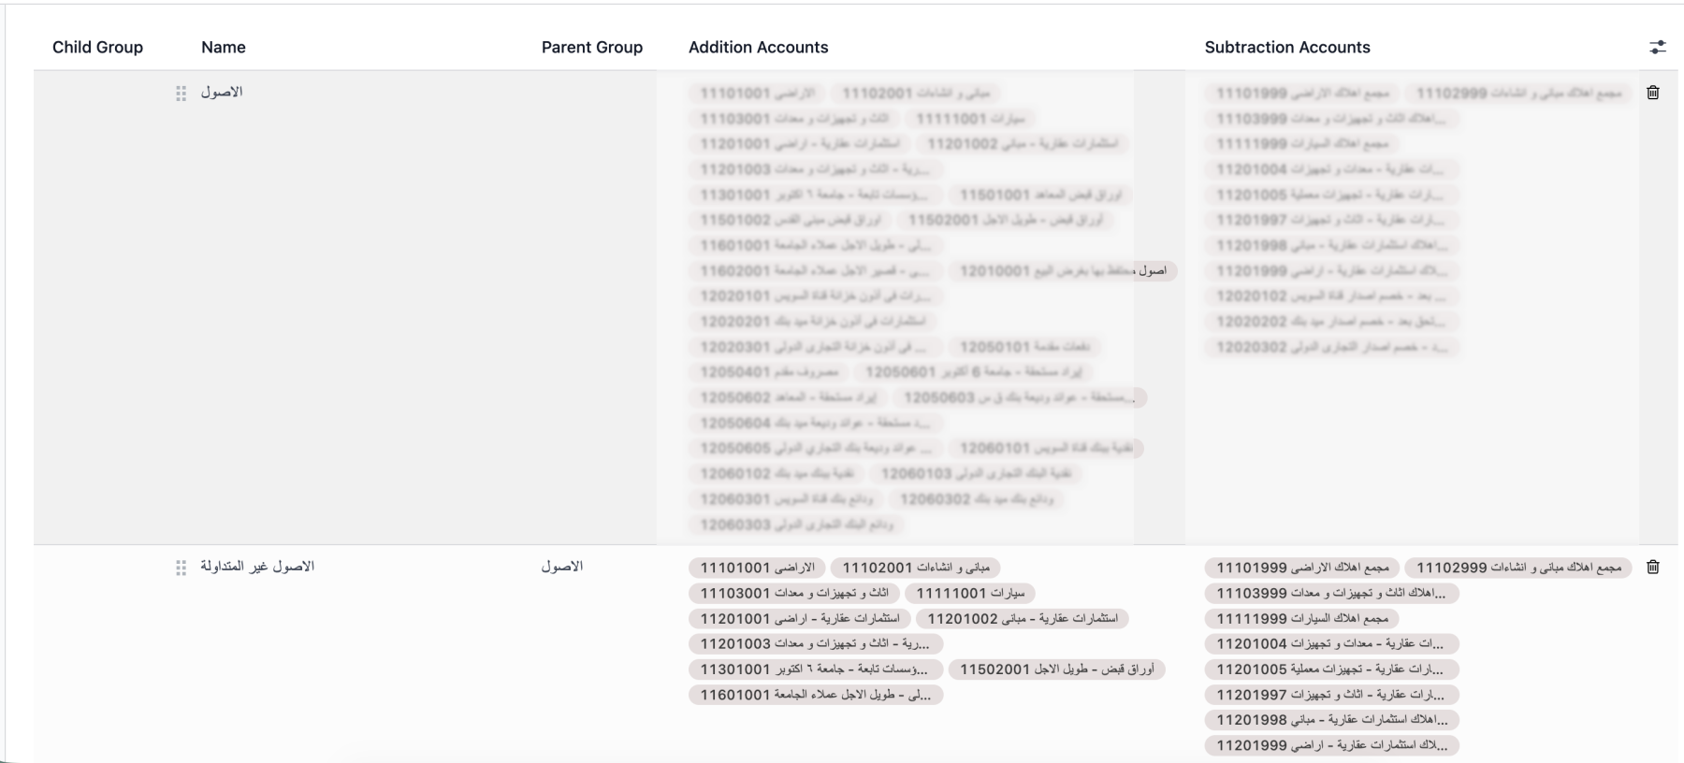The width and height of the screenshot is (1684, 763).
Task: Select tag 11102001 مبانى و انشاءات in second row
Action: click(916, 568)
